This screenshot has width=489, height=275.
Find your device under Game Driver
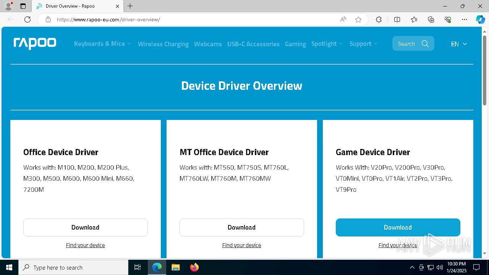[398, 245]
